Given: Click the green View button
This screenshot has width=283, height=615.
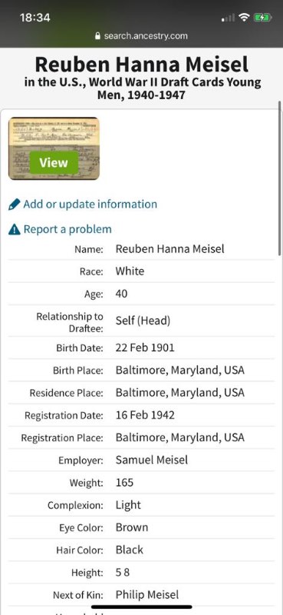Looking at the screenshot, I should (54, 162).
